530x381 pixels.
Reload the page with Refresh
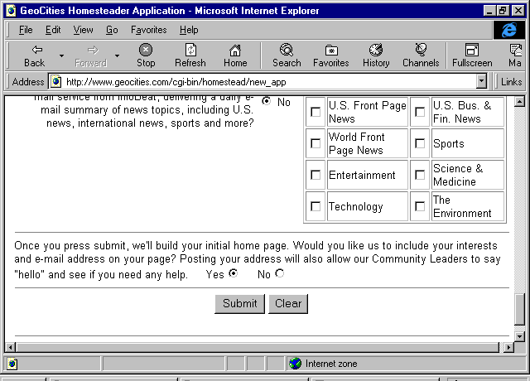[190, 55]
